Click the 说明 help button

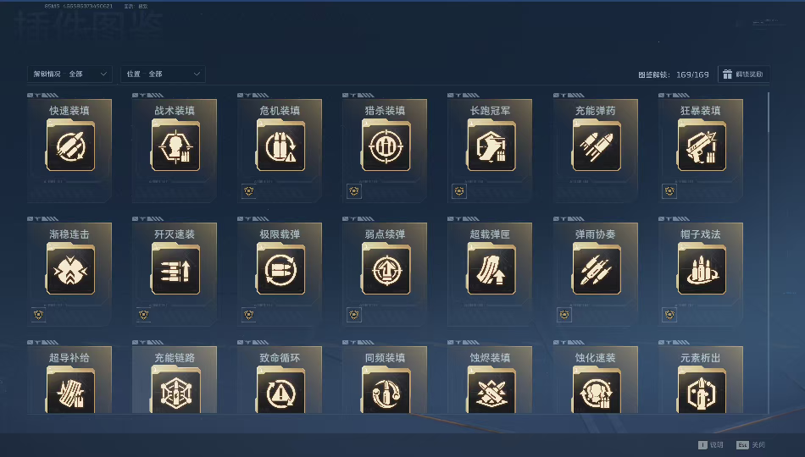click(711, 444)
